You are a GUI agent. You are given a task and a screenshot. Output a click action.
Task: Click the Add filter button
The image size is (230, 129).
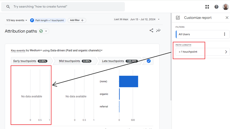pyautogui.click(x=77, y=20)
